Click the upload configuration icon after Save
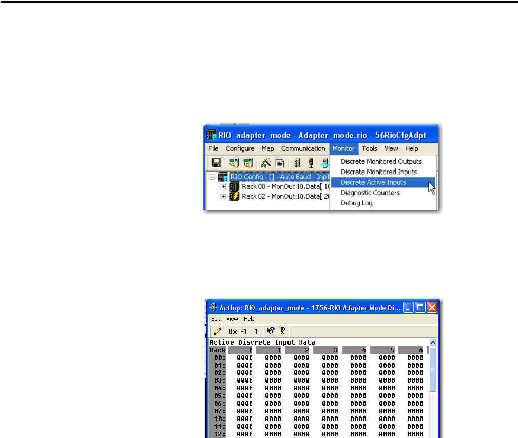Image resolution: width=518 pixels, height=438 pixels. click(x=234, y=163)
